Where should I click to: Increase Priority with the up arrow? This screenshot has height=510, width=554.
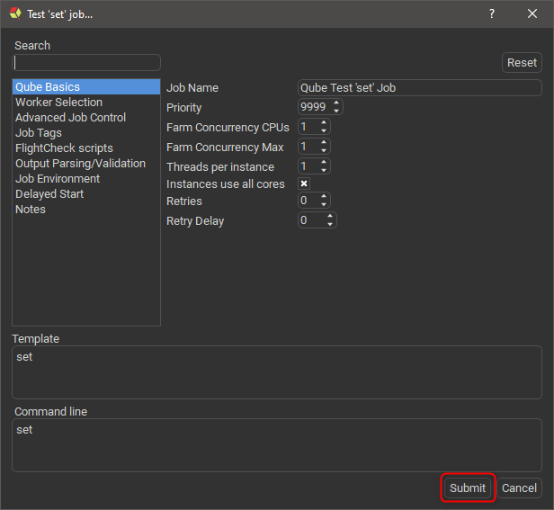click(x=336, y=103)
